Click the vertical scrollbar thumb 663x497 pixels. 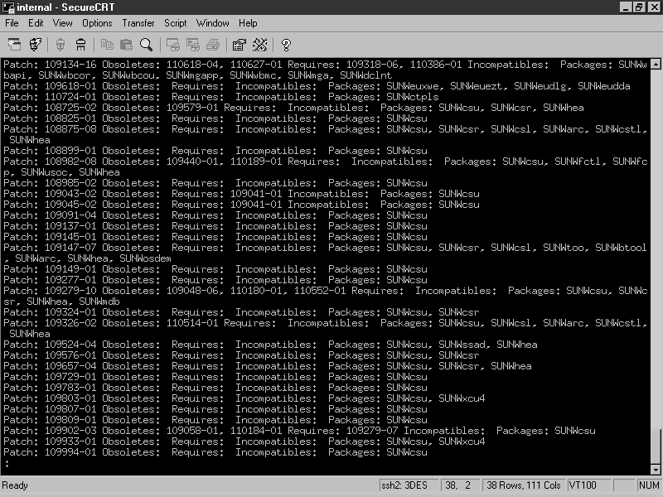(x=656, y=446)
